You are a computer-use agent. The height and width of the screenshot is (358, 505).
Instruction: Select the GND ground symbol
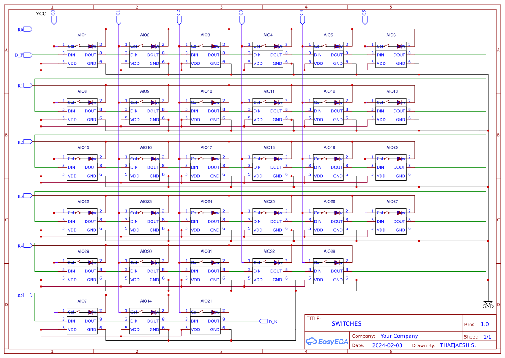coord(488,305)
